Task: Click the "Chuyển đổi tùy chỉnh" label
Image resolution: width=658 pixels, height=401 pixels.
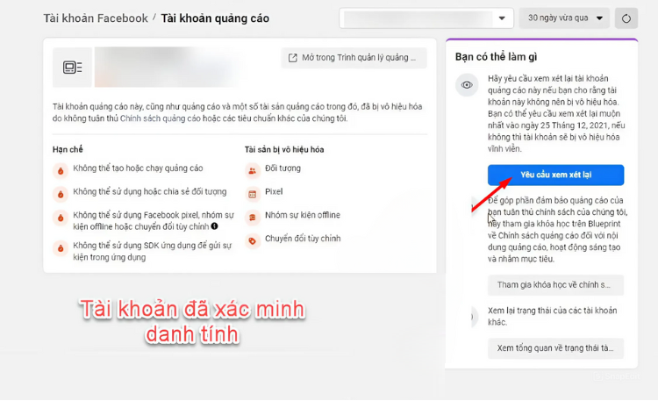Action: point(303,239)
